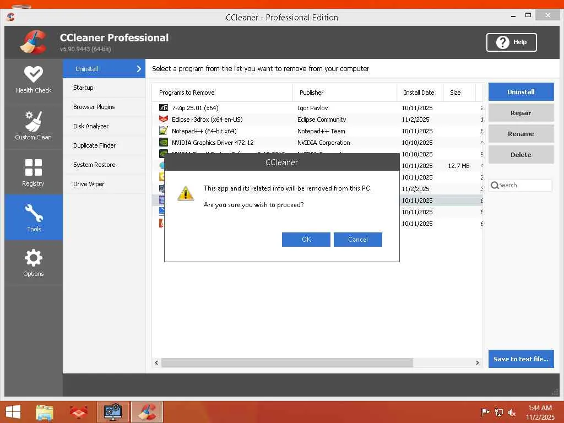564x423 pixels.
Task: Click the Help question mark button
Action: 511,42
